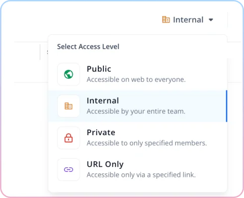The width and height of the screenshot is (244, 198).
Task: Click the orange building icon in the header
Action: [x=166, y=20]
